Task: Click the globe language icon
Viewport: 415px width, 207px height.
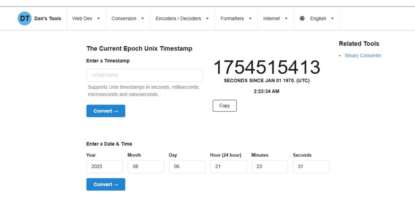Action: [x=302, y=18]
